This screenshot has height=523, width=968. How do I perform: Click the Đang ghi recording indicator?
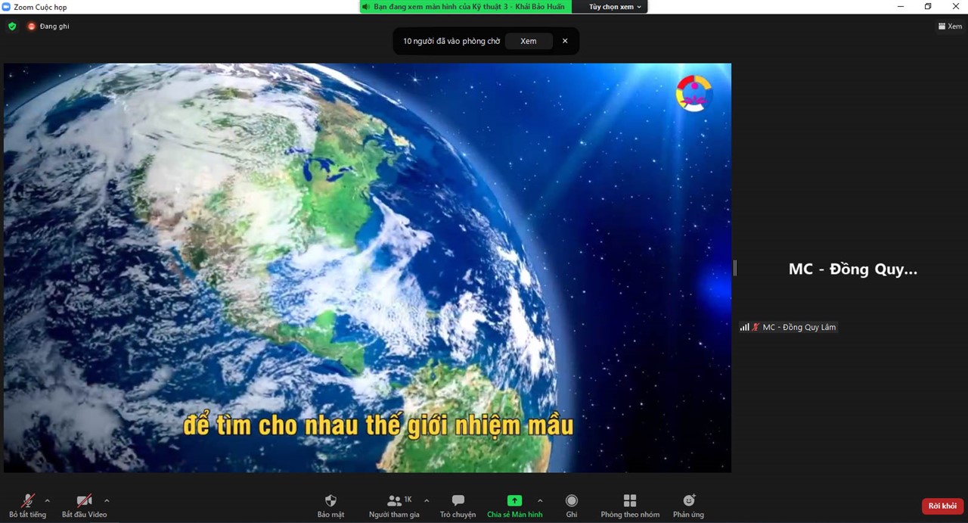pos(48,26)
